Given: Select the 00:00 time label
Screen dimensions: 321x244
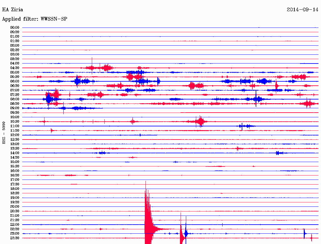Looking at the screenshot, I should [15, 28].
